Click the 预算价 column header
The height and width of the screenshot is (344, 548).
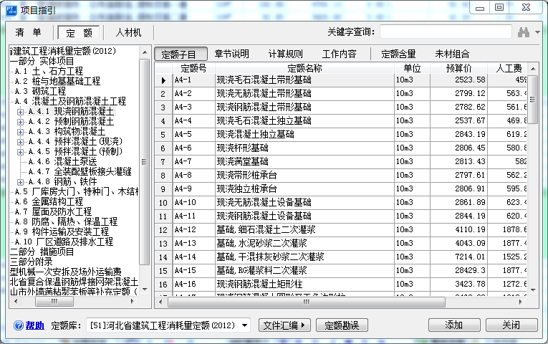459,68
